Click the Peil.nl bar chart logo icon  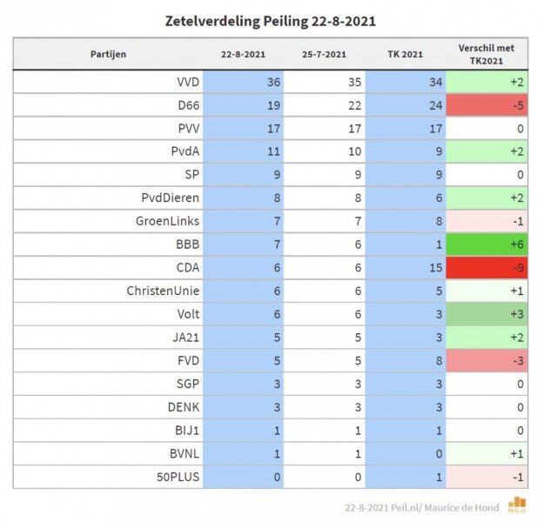(x=517, y=505)
